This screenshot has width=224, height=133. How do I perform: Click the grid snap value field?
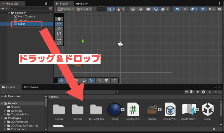pos(101,9)
